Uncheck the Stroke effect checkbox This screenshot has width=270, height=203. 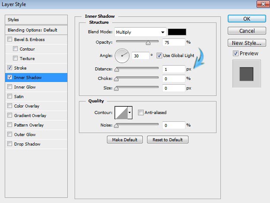[x=10, y=68]
